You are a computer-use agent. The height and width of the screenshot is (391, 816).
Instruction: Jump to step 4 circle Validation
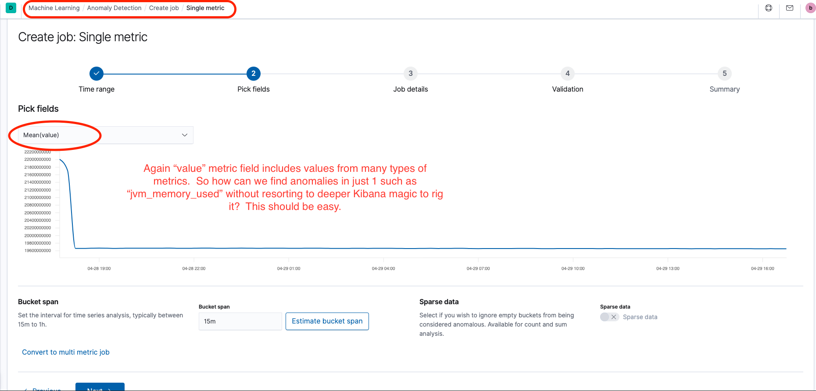pyautogui.click(x=568, y=74)
